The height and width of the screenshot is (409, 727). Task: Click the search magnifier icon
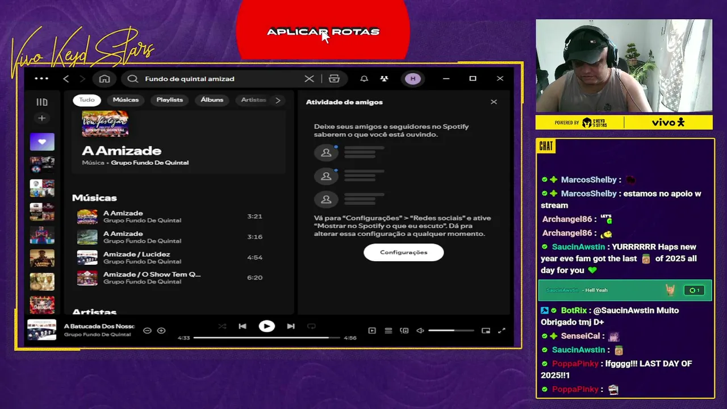pyautogui.click(x=133, y=79)
